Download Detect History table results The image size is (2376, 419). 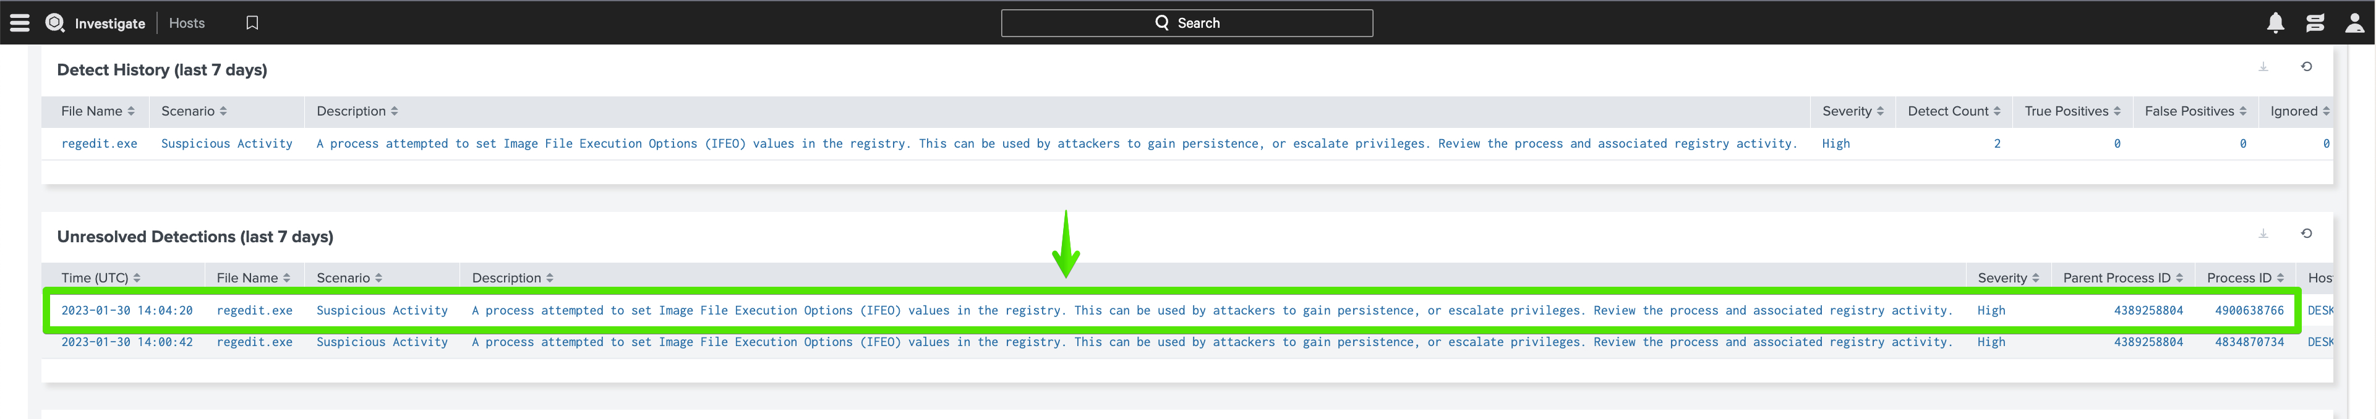point(2263,66)
